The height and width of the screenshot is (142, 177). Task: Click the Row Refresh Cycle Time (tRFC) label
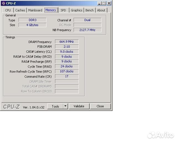coord(31,72)
